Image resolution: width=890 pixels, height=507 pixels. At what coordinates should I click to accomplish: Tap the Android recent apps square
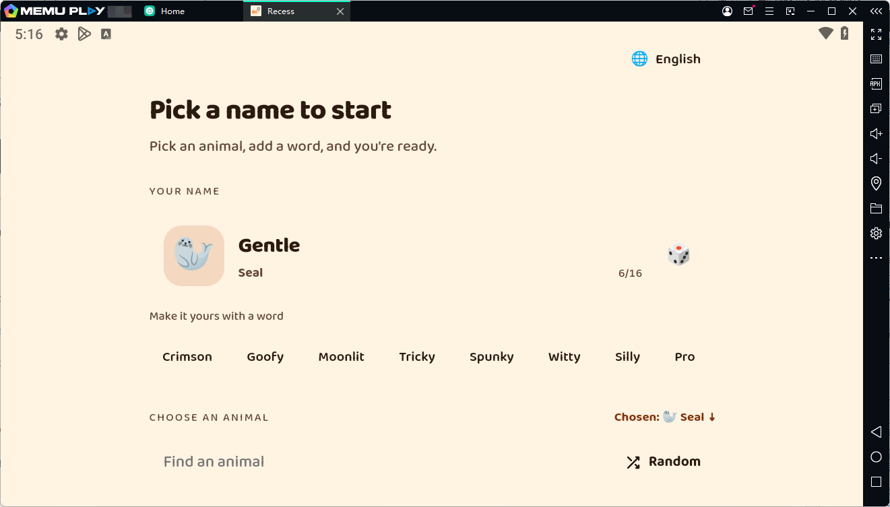tap(876, 482)
